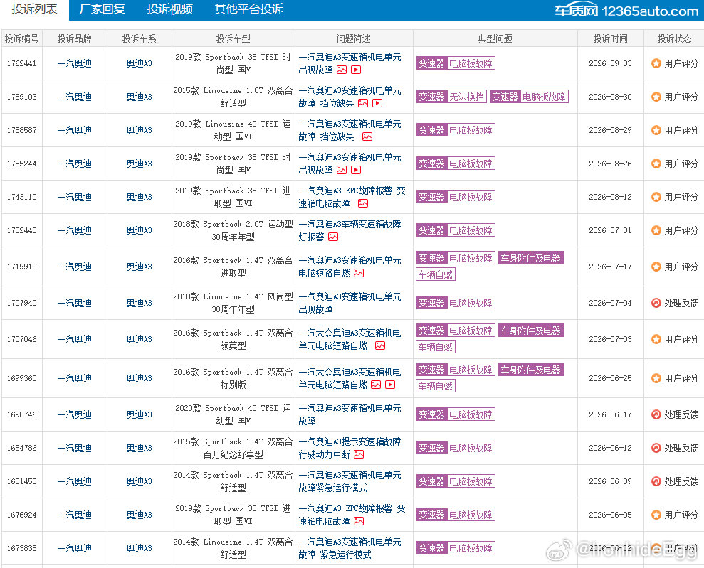704x568 pixels.
Task: Click date 2026-08-12
Action: click(x=610, y=197)
